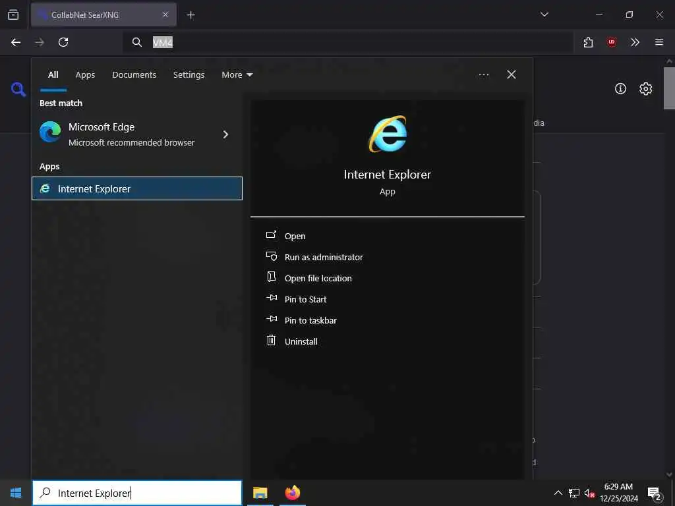Click the address bar search magnifier icon
This screenshot has width=675, height=506.
coord(137,42)
